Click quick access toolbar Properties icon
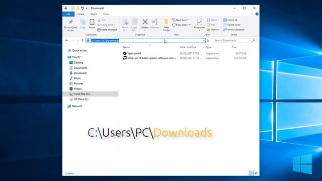Viewport: 322px width, 181px height. tap(73, 8)
